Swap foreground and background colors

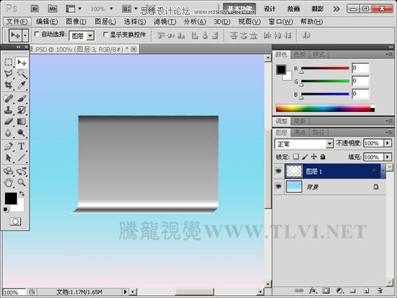[x=22, y=194]
